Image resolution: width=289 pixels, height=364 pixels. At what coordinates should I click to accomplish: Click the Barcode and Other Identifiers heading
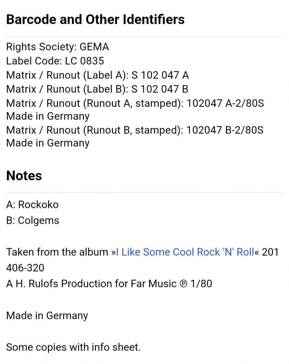click(x=96, y=19)
